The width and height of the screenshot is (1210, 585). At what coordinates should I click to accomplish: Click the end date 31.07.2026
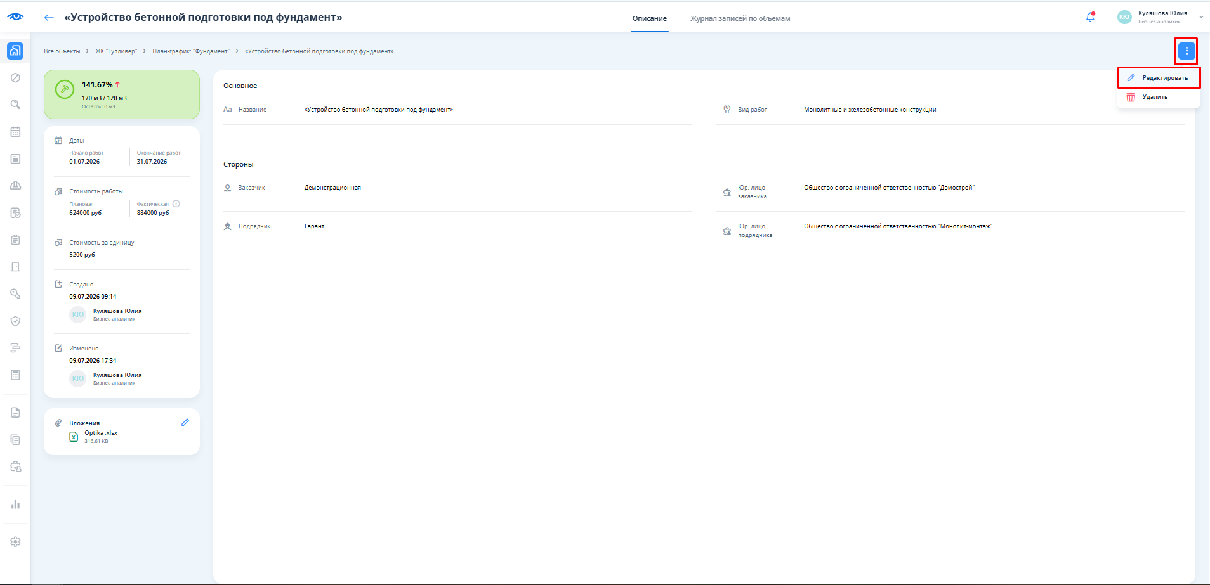(152, 162)
